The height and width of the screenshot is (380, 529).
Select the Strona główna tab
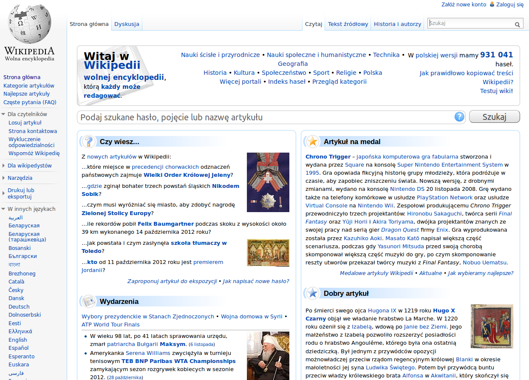89,24
